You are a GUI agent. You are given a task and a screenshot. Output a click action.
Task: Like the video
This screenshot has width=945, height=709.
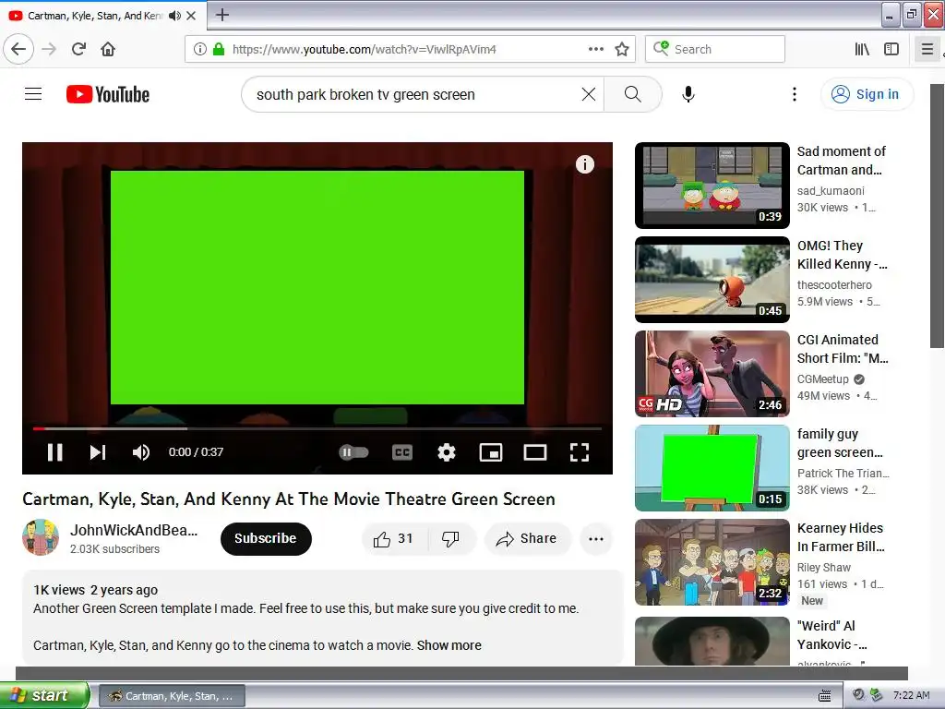[x=393, y=539]
